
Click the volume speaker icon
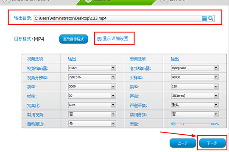(173, 124)
